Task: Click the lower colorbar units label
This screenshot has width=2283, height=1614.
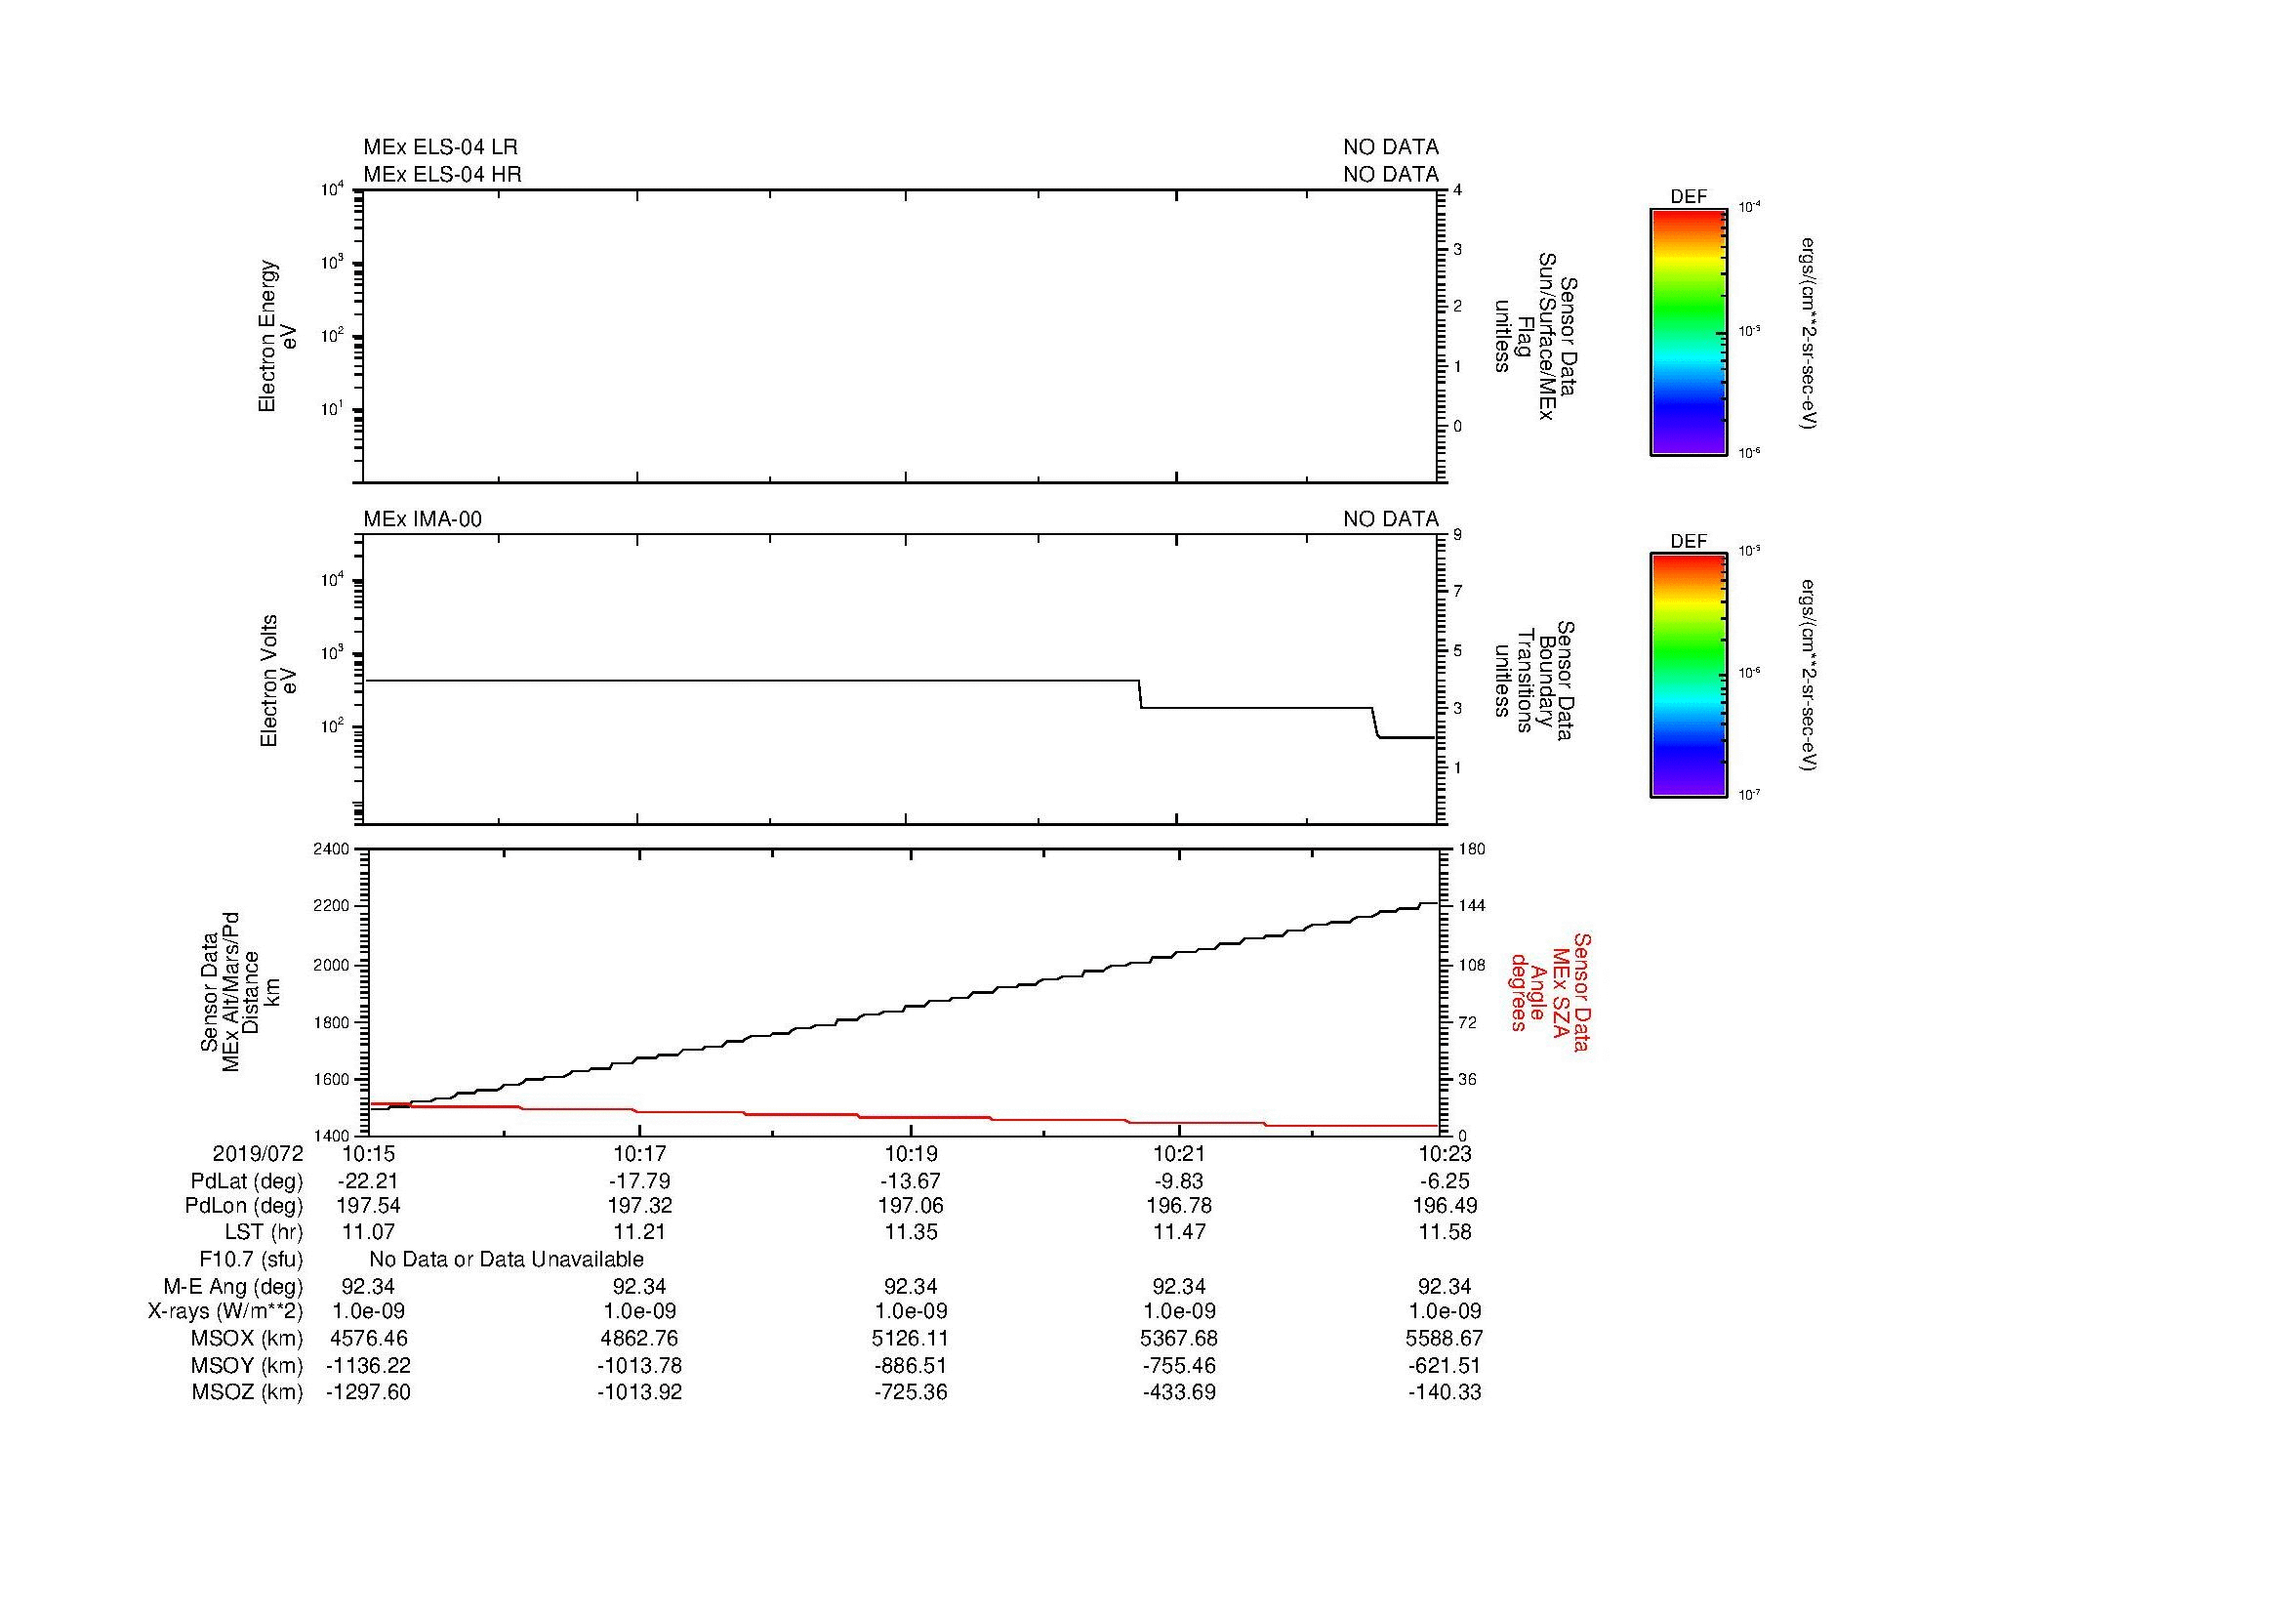Action: point(1809,676)
